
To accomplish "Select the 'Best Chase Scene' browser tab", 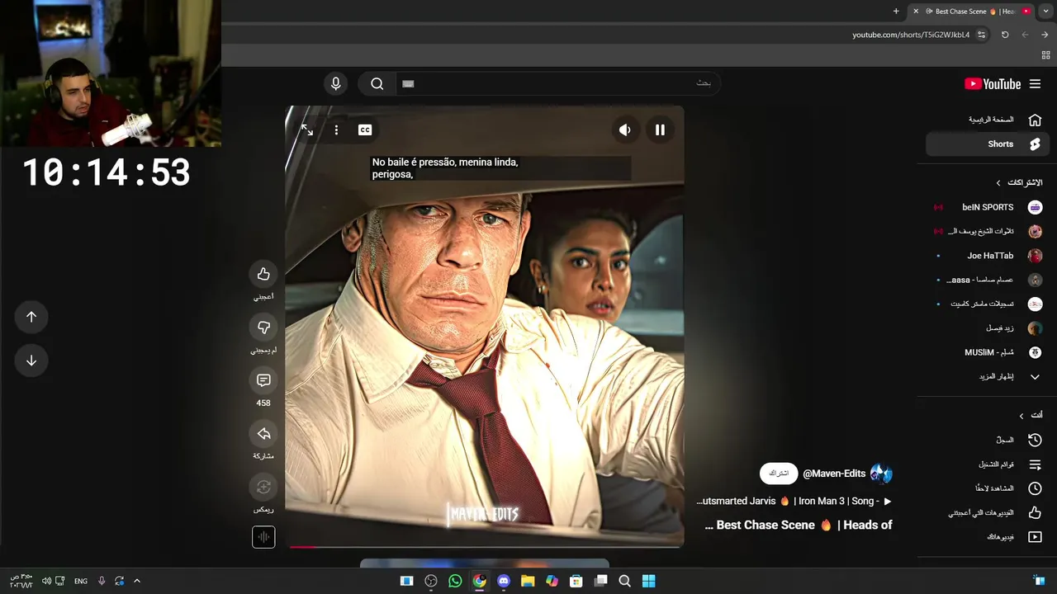I will coord(971,12).
